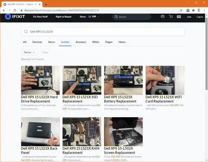
Task: Click the magnifier icon in header search
Action: pyautogui.click(x=116, y=17)
